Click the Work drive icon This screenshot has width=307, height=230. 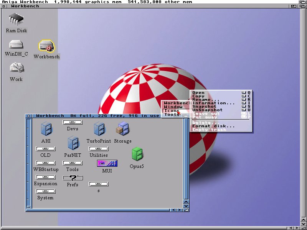coord(17,68)
